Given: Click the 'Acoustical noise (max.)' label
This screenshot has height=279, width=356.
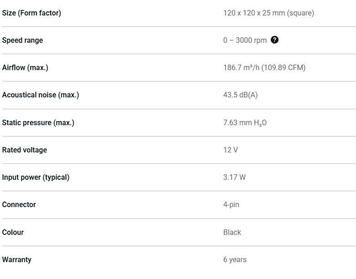Looking at the screenshot, I should click(41, 95).
